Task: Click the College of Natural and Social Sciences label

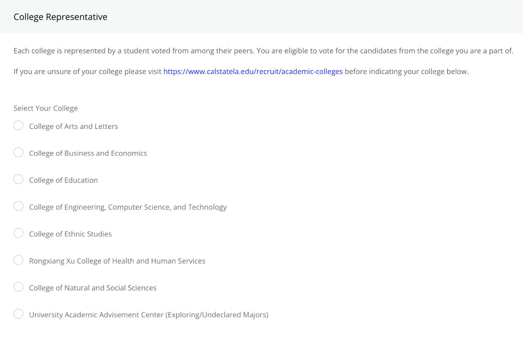Action: click(x=92, y=288)
